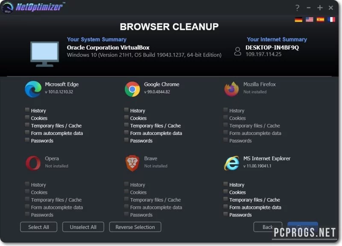
Task: Enable Cookies checkbox under Google Chrome
Action: (126, 117)
